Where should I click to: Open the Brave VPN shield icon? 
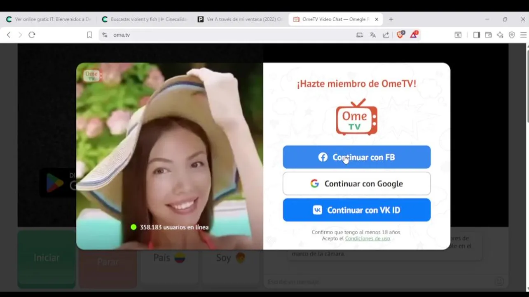coord(512,35)
